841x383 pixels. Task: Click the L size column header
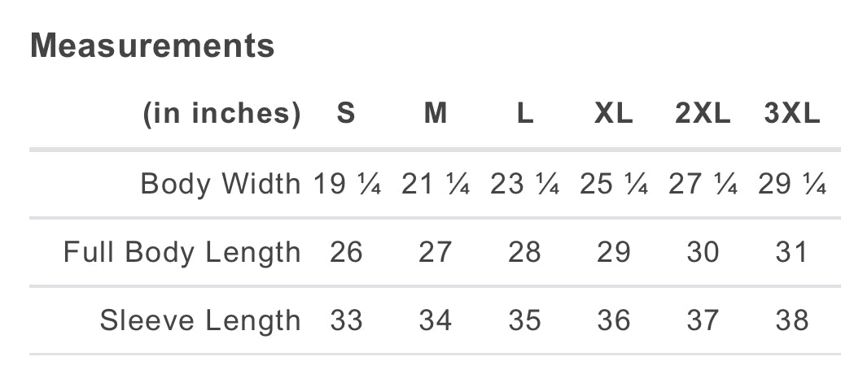(x=525, y=114)
